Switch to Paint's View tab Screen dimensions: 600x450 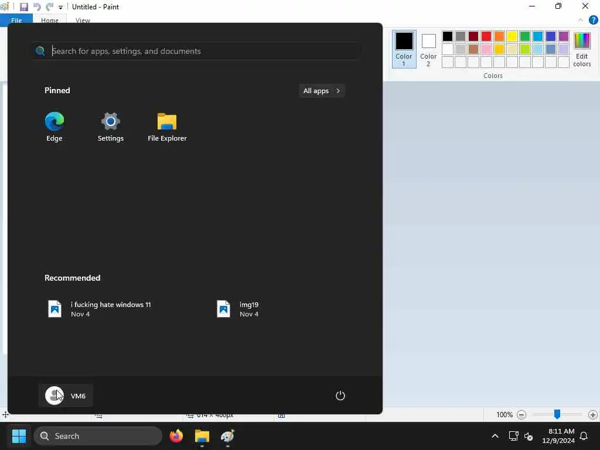pos(83,20)
